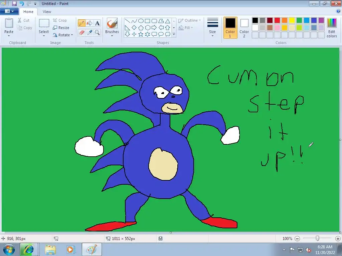342x256 pixels.
Task: Choose the Diamond shape
Action: click(134, 28)
